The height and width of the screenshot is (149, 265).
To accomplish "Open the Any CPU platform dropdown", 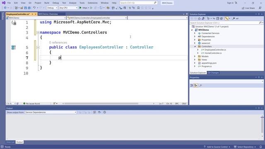I will pos(68,8).
